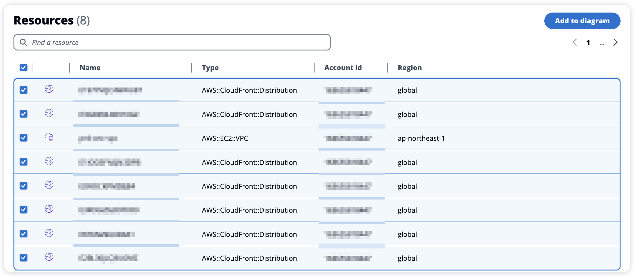Click the magnifier icon in the search box
Viewport: 634px width, 276px height.
point(23,42)
